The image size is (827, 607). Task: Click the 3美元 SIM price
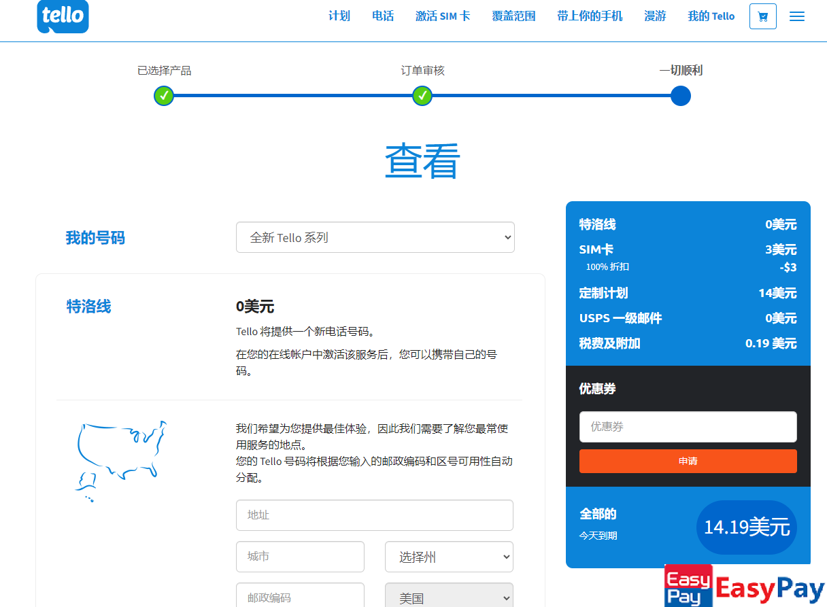[781, 249]
